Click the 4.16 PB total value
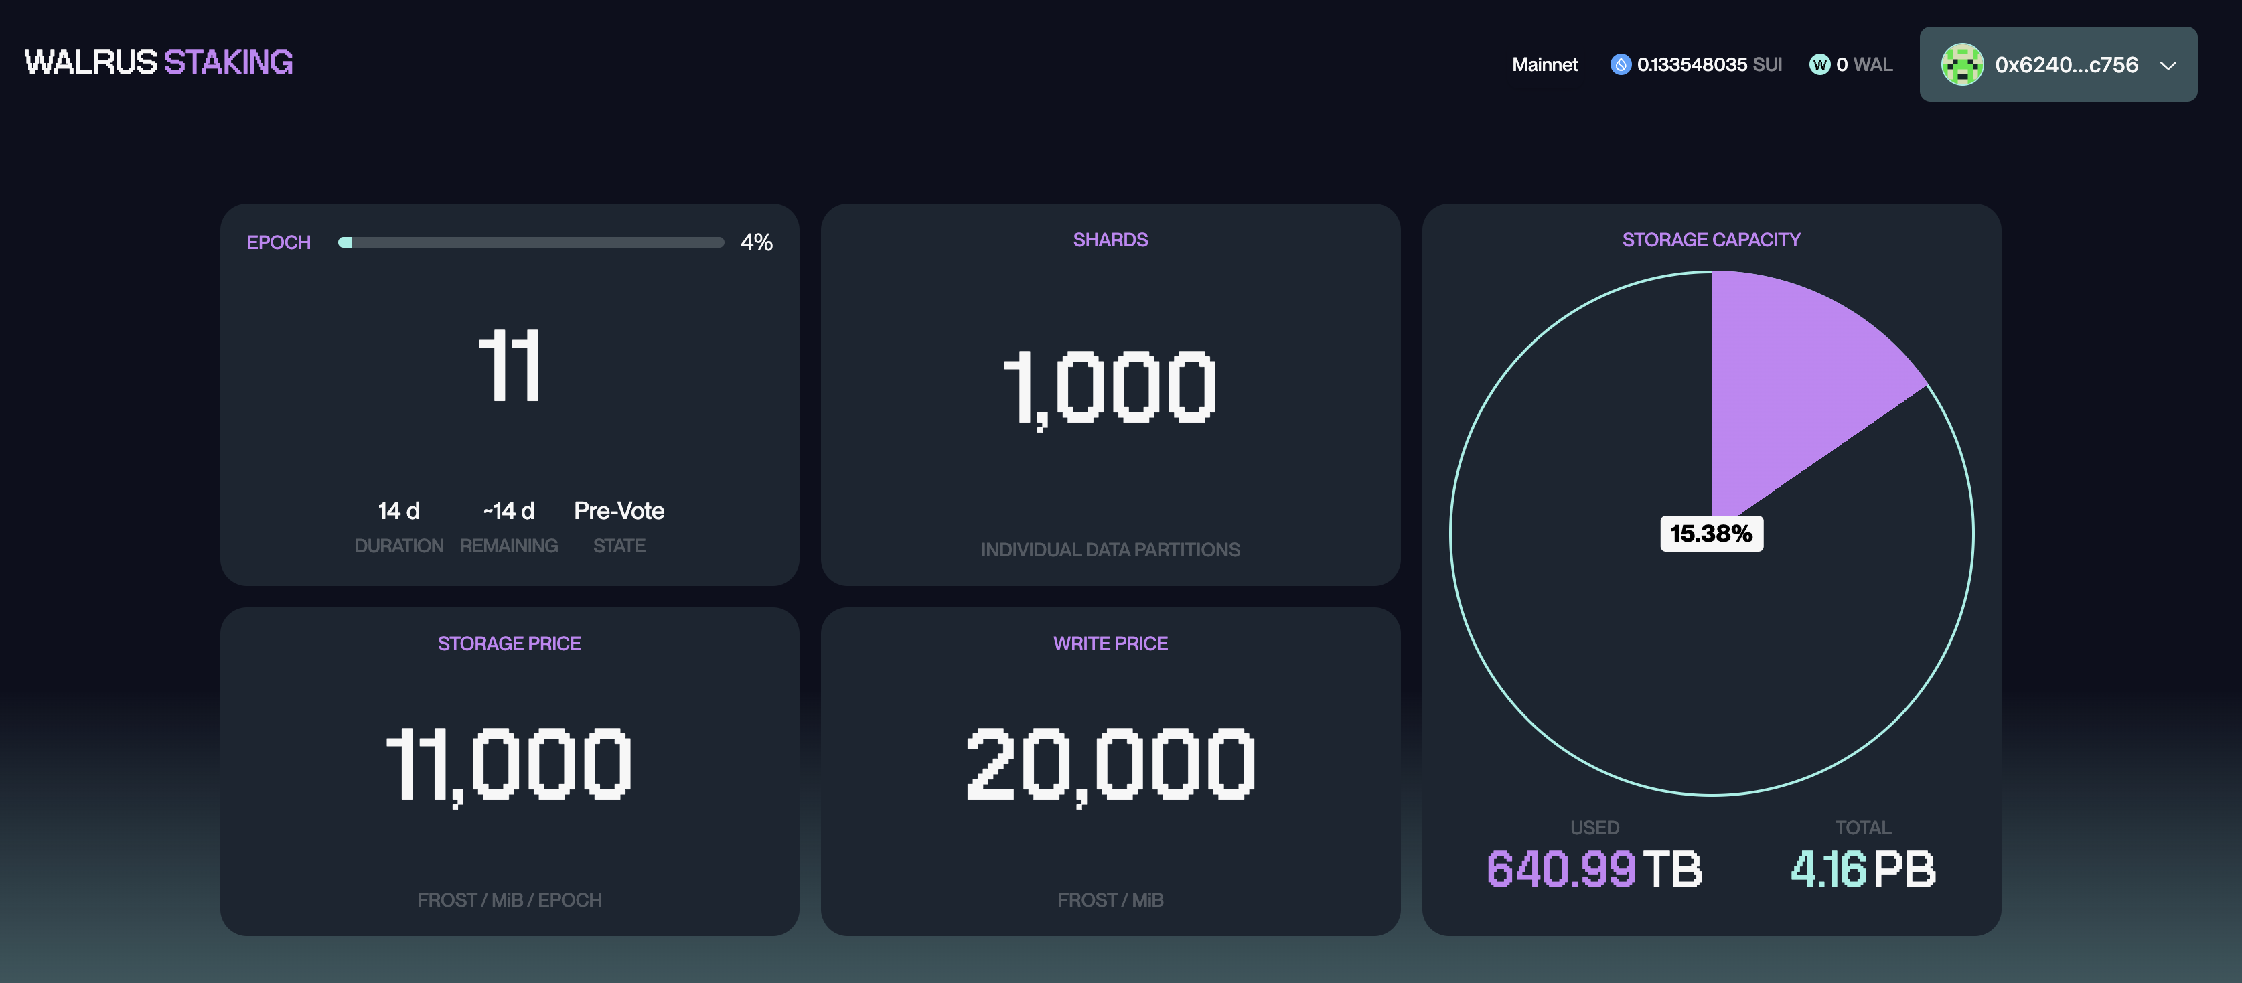The image size is (2242, 983). (1862, 869)
